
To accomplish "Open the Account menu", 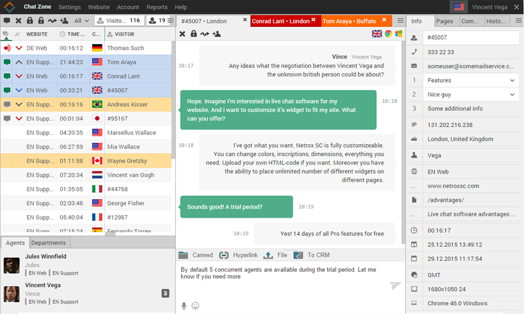I will point(128,7).
